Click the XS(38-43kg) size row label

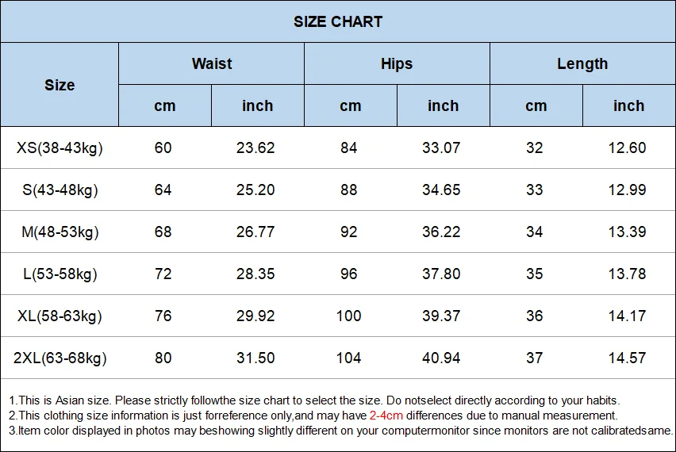[60, 147]
